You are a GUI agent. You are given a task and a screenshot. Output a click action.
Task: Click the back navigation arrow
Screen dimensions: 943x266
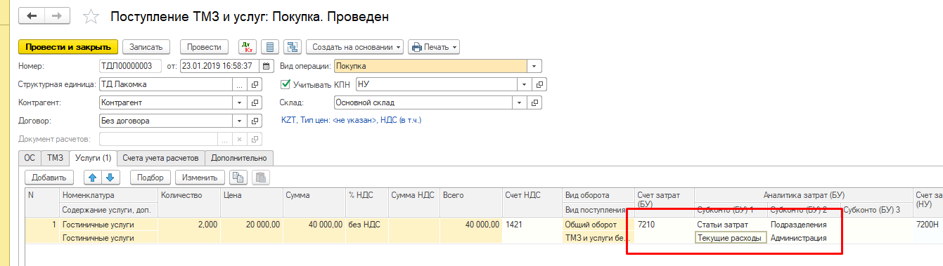[32, 15]
